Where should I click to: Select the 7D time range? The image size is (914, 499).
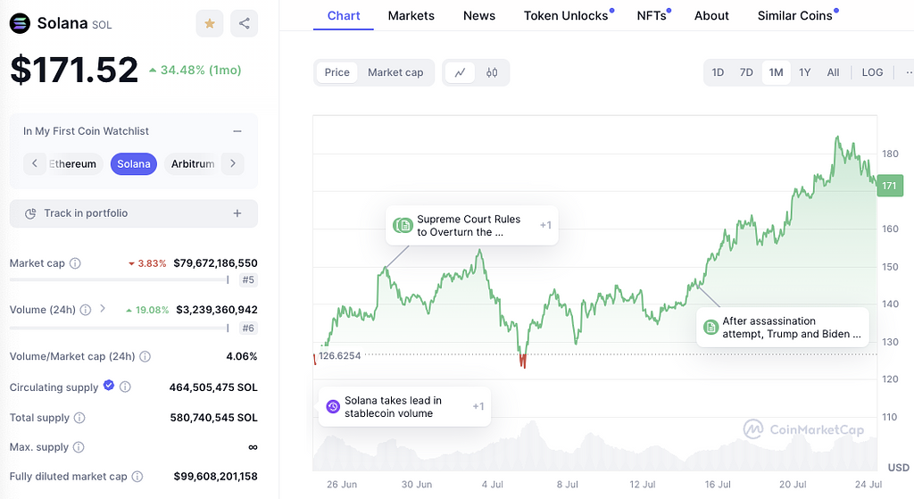[x=746, y=72]
